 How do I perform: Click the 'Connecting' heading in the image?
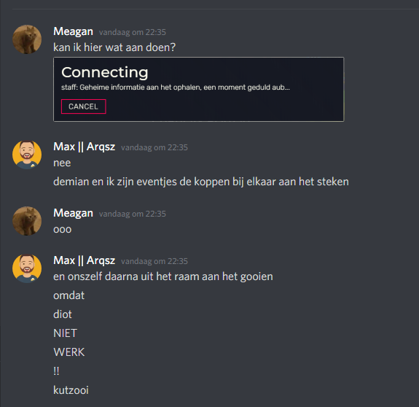[x=104, y=73]
